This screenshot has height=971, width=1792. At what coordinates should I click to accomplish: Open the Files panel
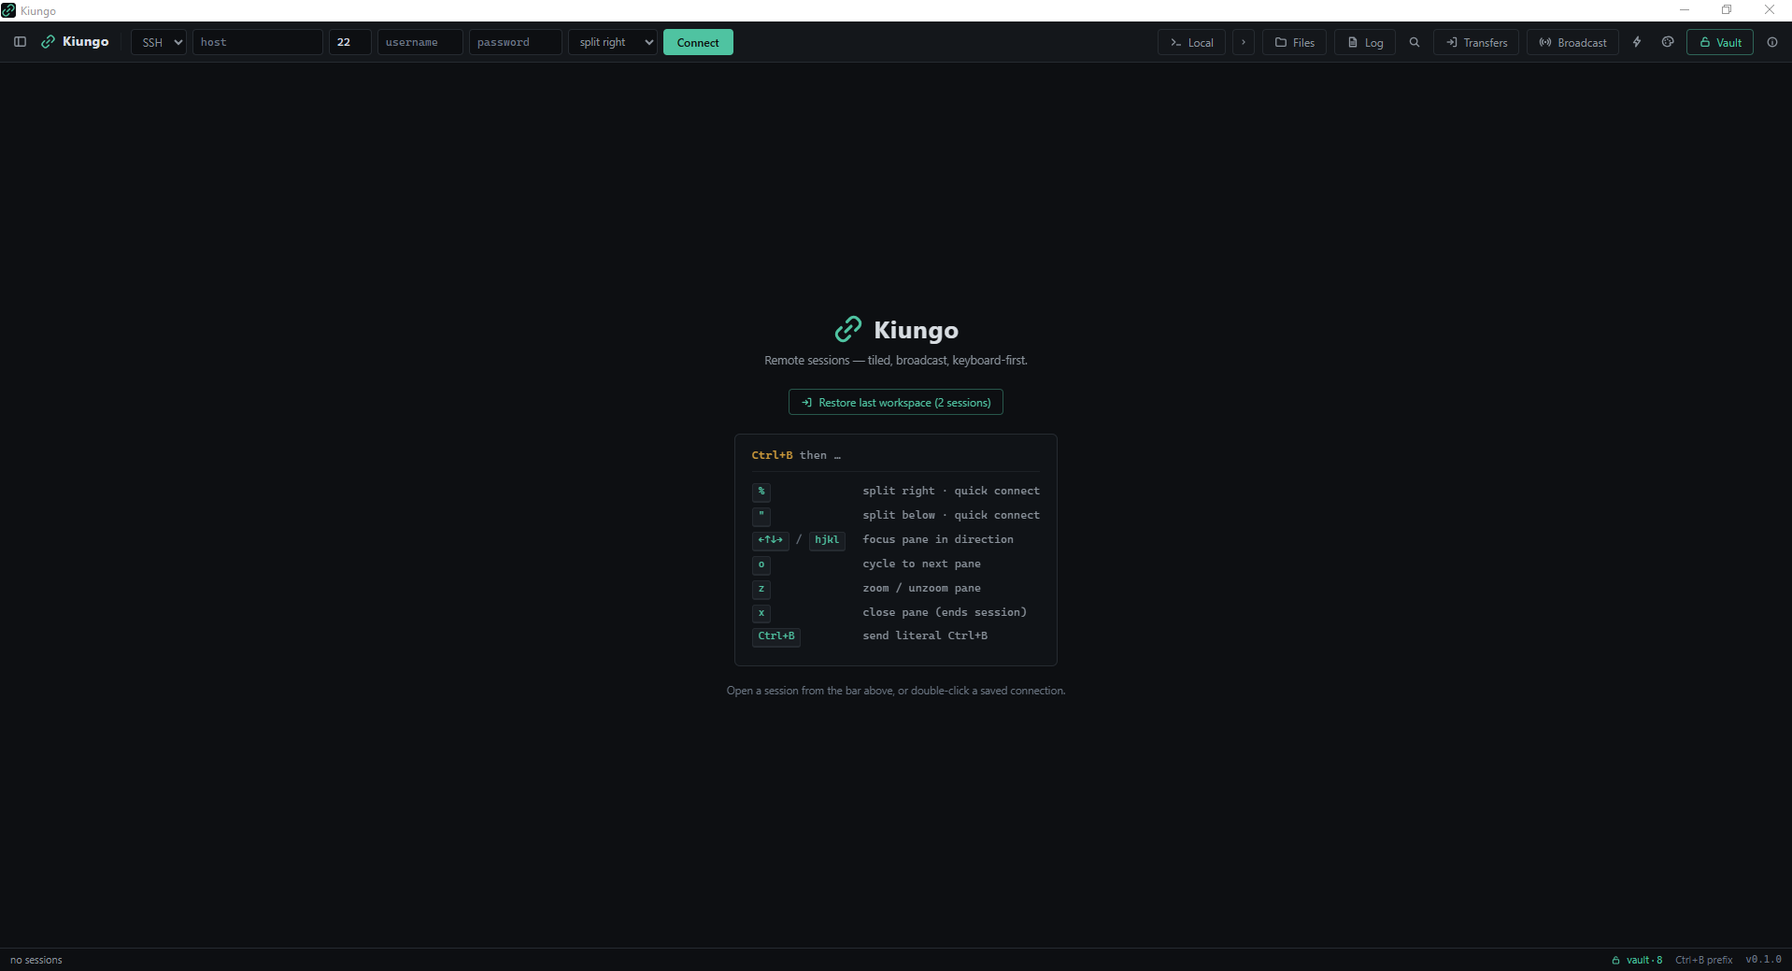(x=1294, y=42)
